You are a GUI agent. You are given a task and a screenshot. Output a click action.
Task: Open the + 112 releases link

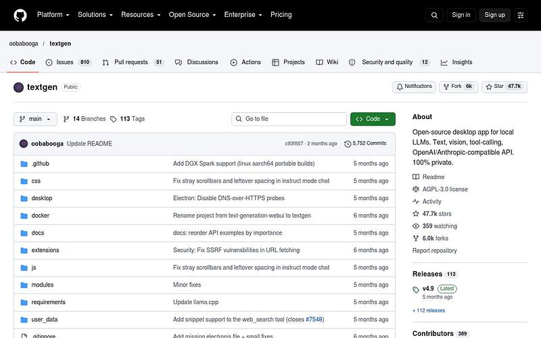point(429,310)
